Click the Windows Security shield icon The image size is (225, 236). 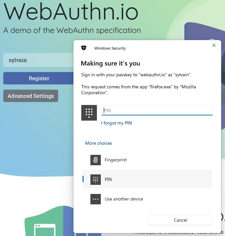[x=84, y=48]
